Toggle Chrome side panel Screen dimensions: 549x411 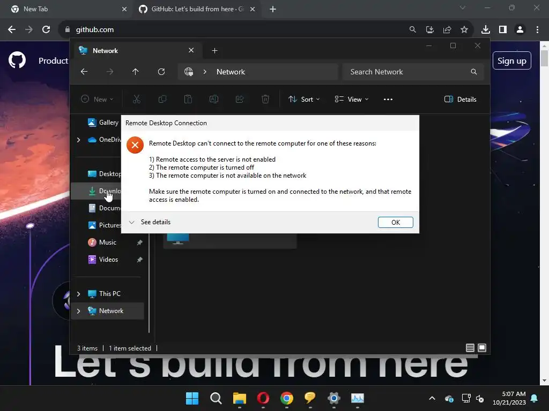[503, 29]
